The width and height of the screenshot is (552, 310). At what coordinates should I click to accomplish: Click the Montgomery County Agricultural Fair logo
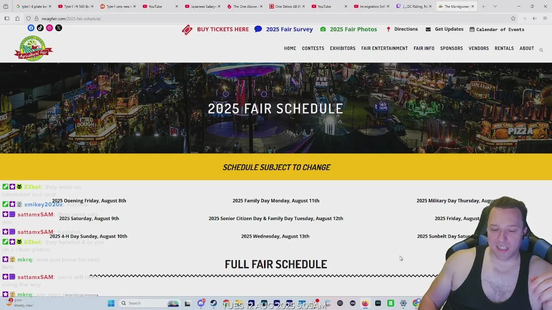[33, 48]
